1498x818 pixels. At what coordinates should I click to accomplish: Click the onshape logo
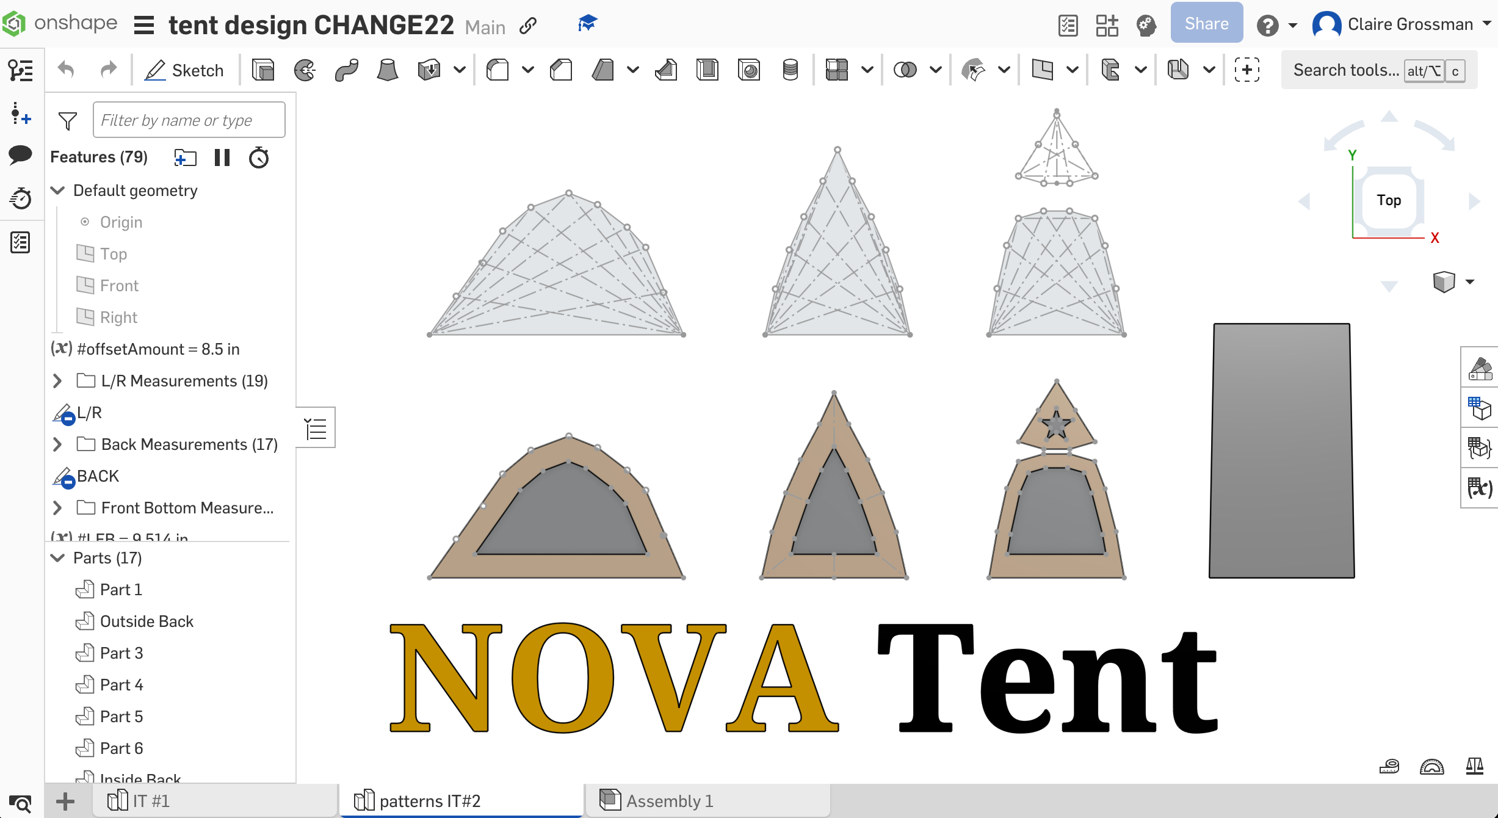click(60, 23)
